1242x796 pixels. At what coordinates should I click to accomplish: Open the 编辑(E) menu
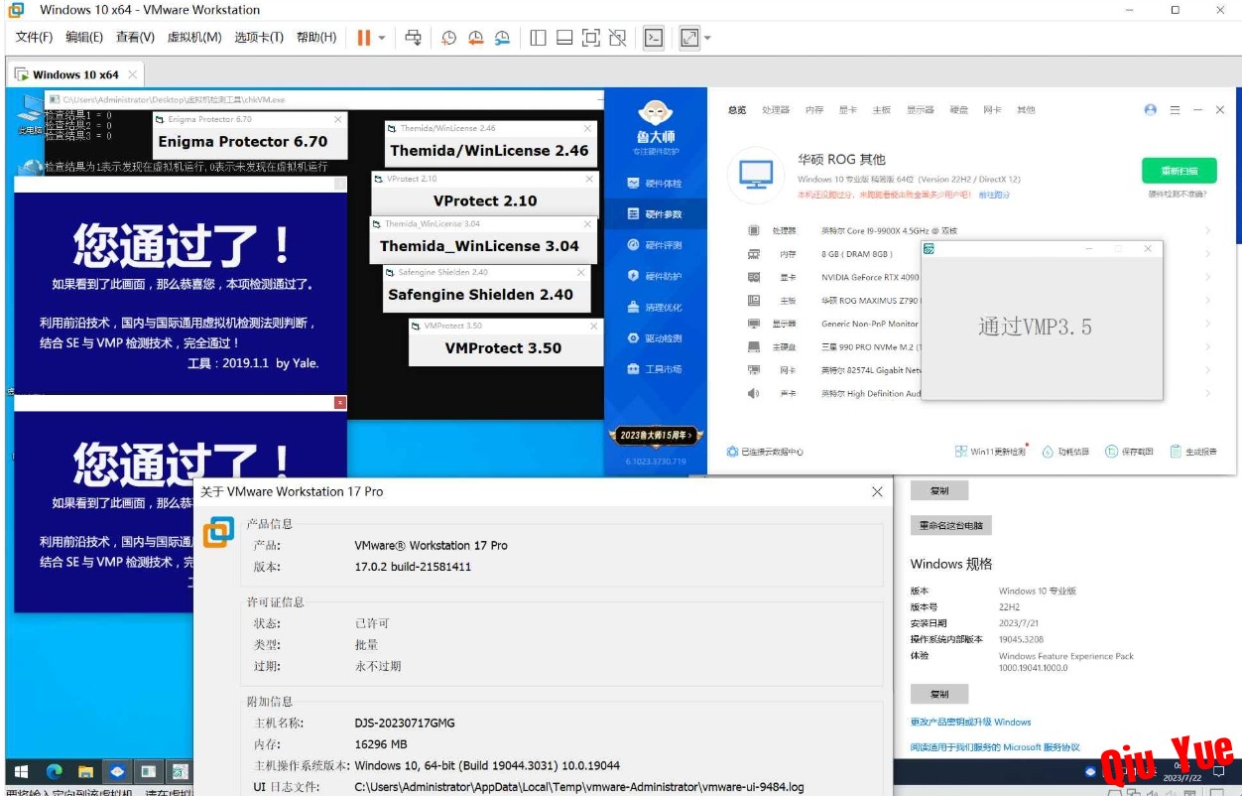point(84,37)
